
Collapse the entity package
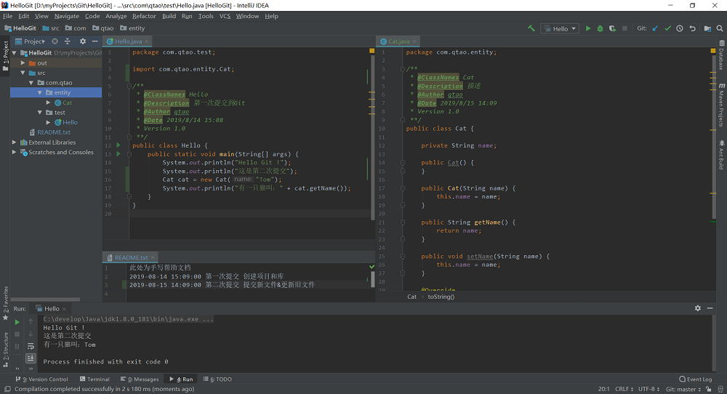pos(40,93)
